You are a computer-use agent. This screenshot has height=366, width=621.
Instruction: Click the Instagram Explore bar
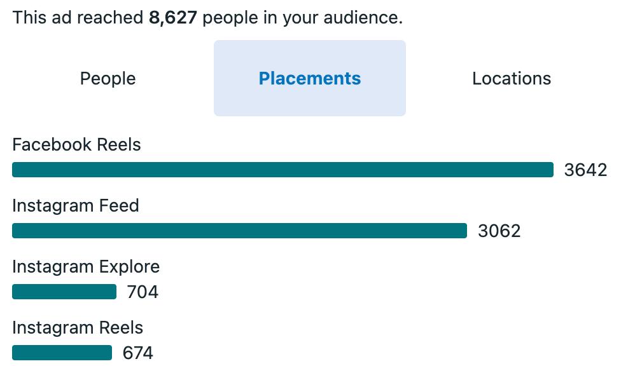point(64,292)
